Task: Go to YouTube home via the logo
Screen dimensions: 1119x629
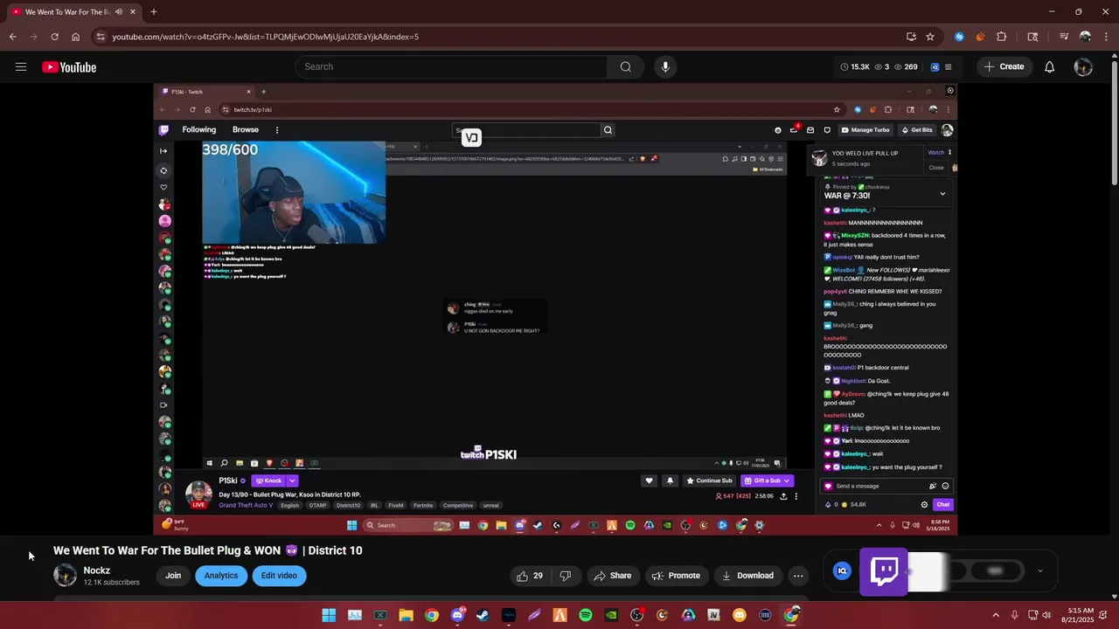Action: tap(69, 67)
